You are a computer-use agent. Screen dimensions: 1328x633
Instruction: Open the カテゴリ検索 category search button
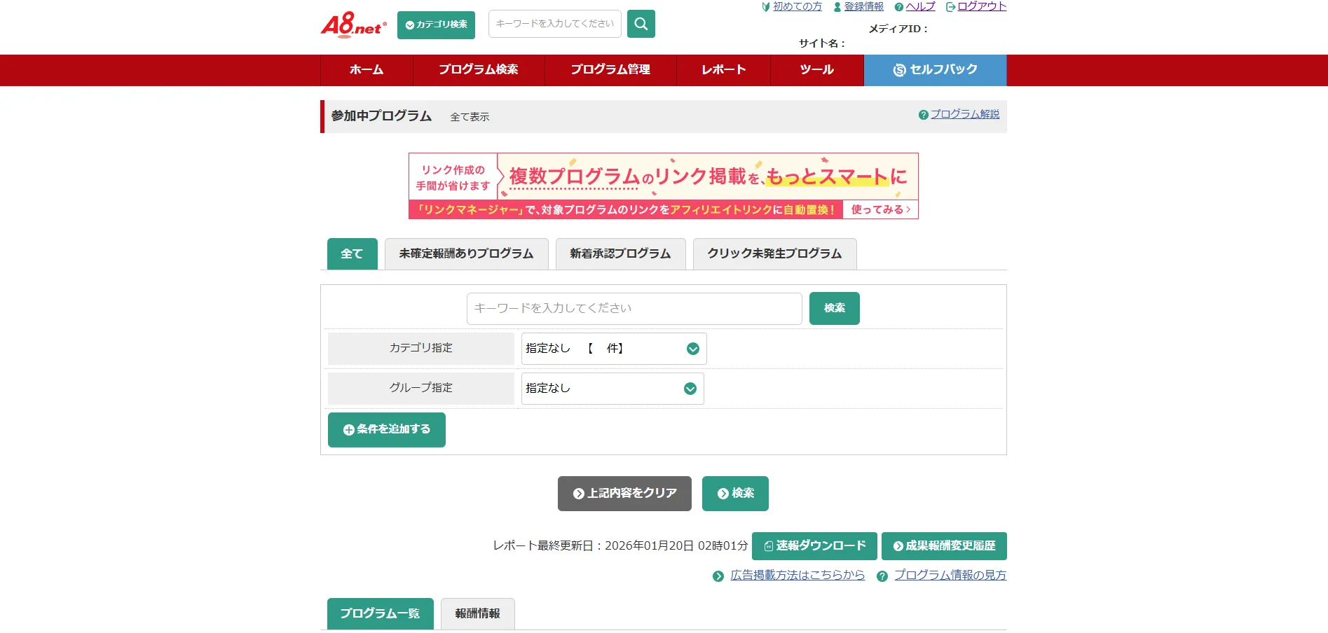click(436, 25)
